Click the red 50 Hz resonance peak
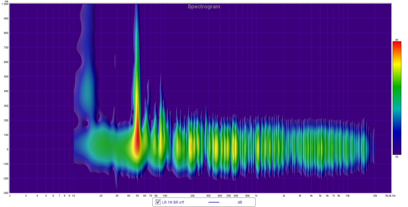Viewport: 408px width, 207px height. pos(137,144)
